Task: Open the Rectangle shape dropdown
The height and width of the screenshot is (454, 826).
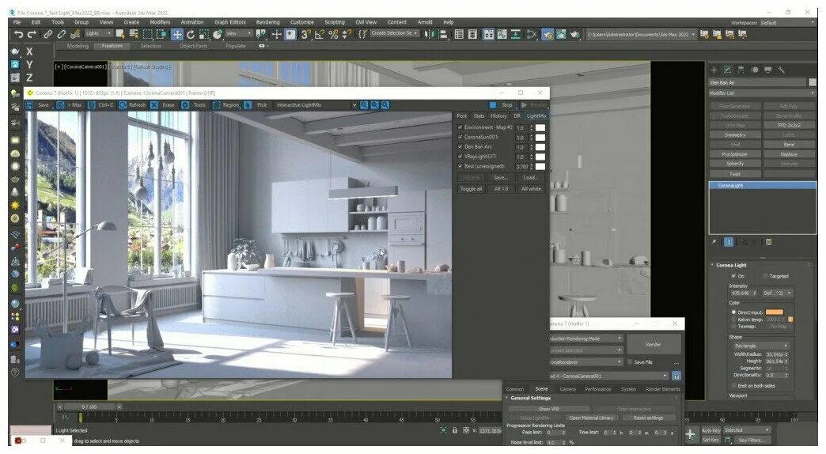Action: click(x=761, y=346)
